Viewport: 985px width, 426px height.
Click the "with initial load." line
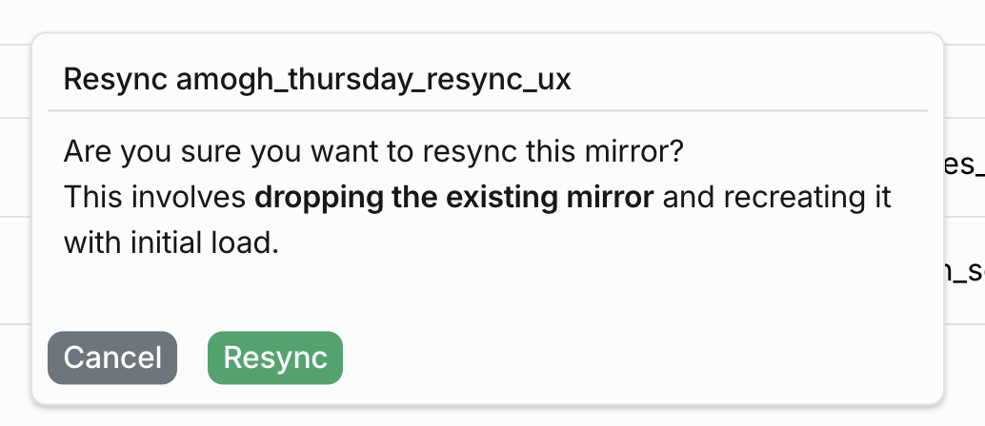(x=171, y=242)
